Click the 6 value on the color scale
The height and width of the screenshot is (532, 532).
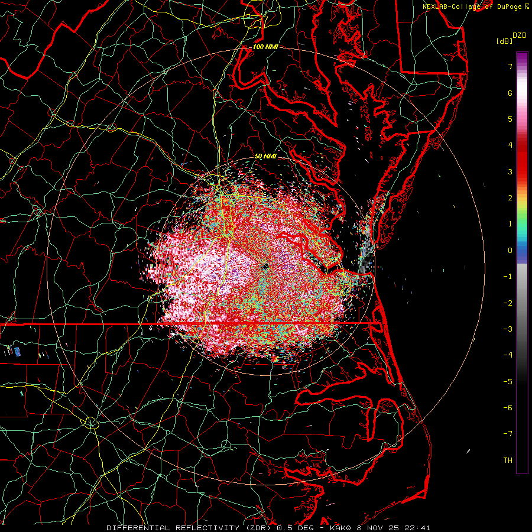[510, 93]
